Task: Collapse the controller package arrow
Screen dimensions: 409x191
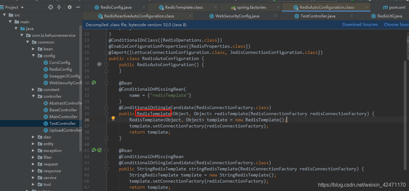Action: click(34, 96)
